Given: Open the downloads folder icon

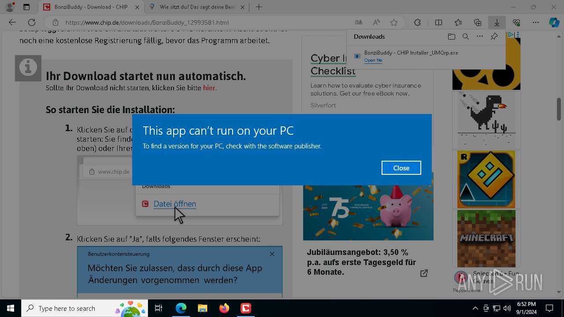Looking at the screenshot, I should click(x=451, y=37).
